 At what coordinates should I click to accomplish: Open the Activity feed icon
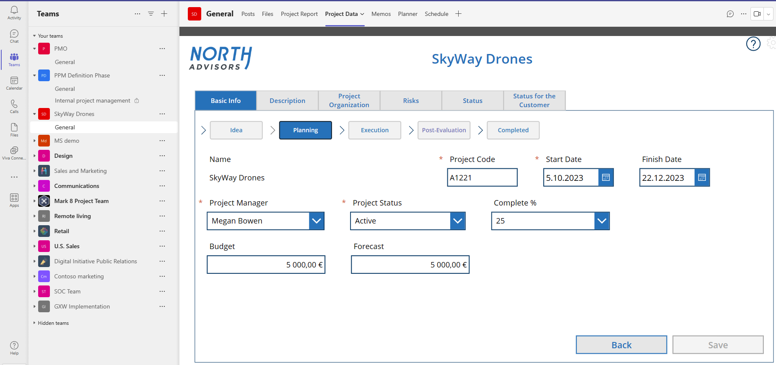pos(14,13)
